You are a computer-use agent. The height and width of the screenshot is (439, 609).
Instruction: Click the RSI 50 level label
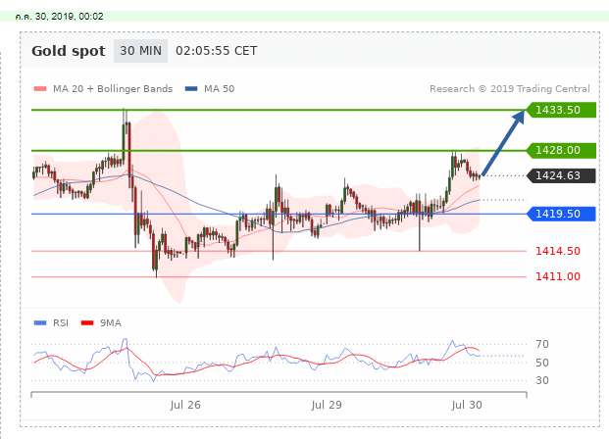542,363
